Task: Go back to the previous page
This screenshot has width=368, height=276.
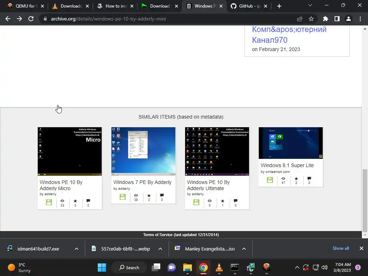Action: (8, 19)
